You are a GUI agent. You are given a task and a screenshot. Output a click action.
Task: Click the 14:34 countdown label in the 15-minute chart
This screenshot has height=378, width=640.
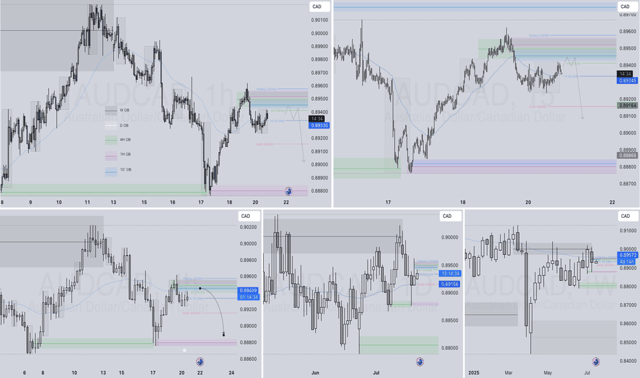(626, 74)
